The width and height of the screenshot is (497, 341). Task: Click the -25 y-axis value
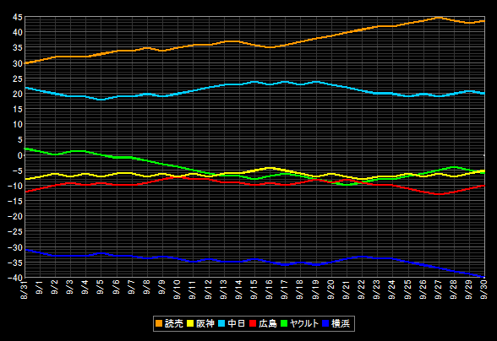coord(15,232)
